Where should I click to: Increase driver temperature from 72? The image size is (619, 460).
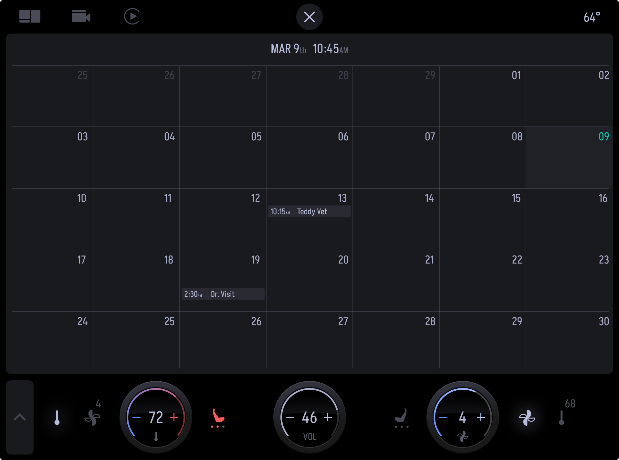point(174,417)
